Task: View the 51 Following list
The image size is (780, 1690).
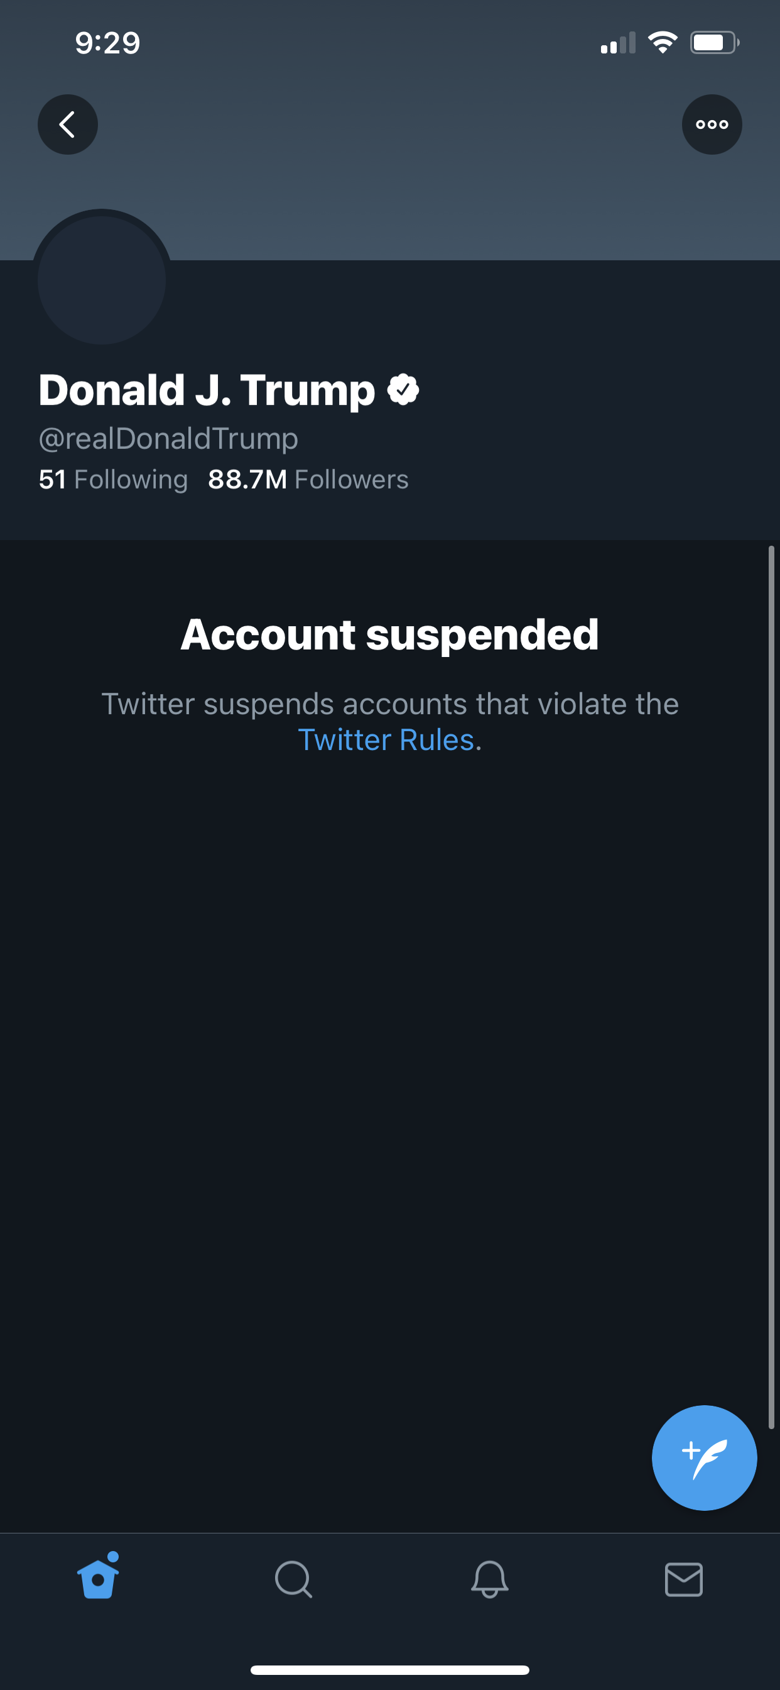Action: coord(114,480)
